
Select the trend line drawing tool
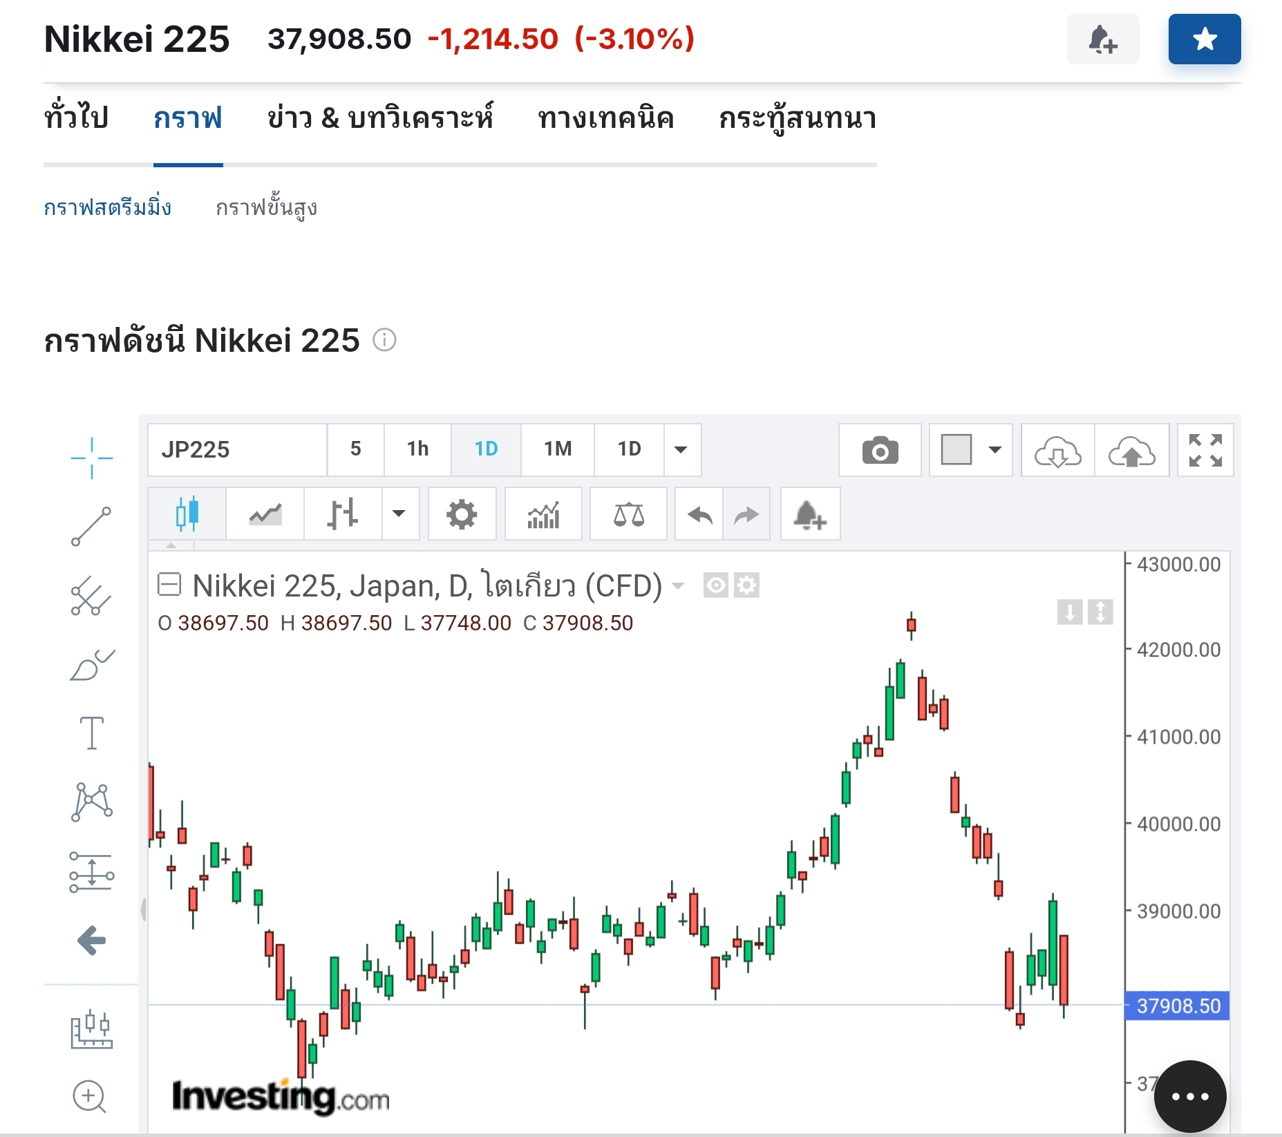point(91,527)
